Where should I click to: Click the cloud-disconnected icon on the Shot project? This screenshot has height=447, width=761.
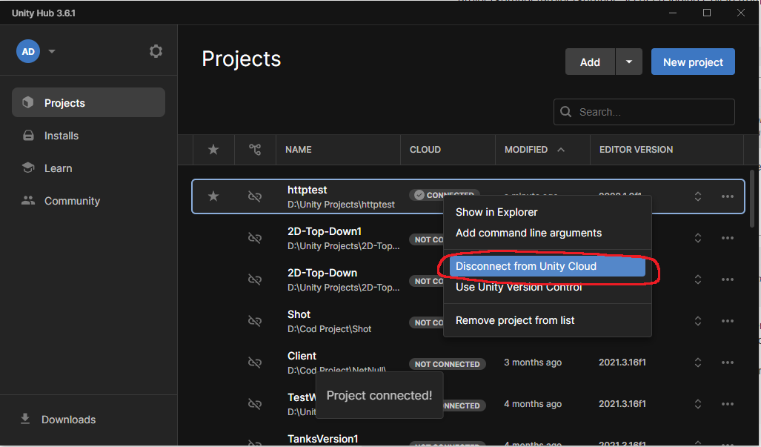pos(255,321)
